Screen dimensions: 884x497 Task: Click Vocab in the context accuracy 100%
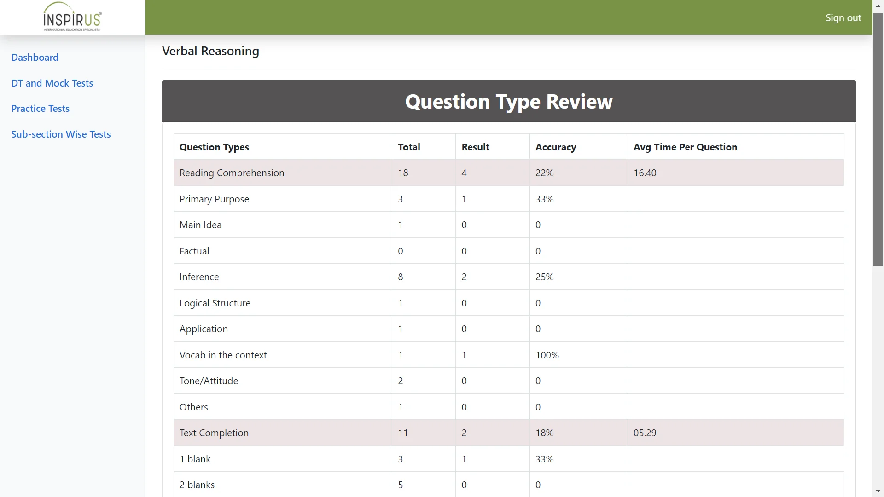547,355
